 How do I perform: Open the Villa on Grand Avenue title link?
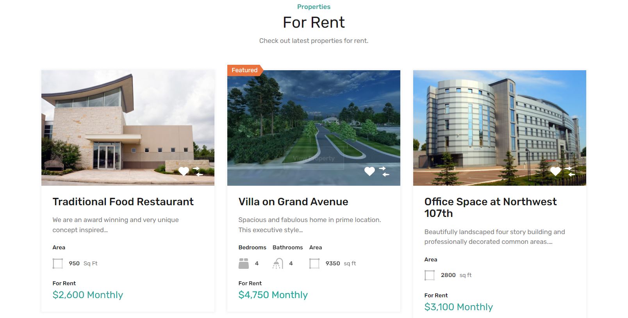pos(293,202)
